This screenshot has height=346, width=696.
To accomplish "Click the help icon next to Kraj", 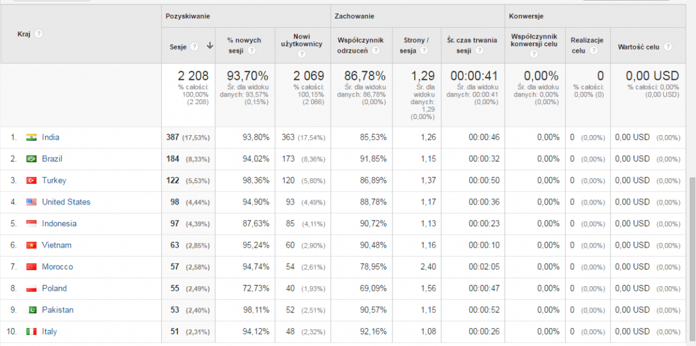I will pos(39,33).
